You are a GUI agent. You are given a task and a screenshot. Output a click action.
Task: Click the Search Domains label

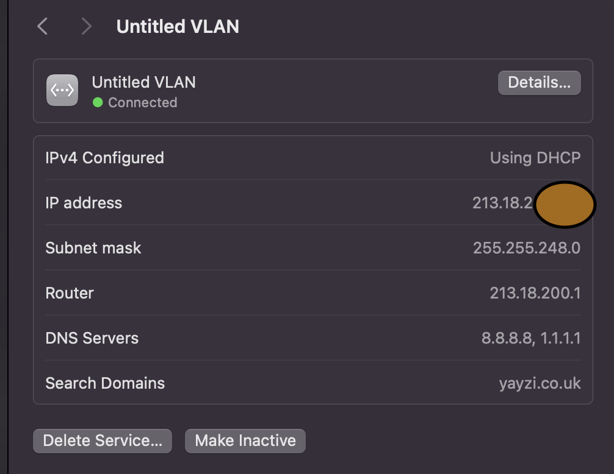[x=105, y=383]
